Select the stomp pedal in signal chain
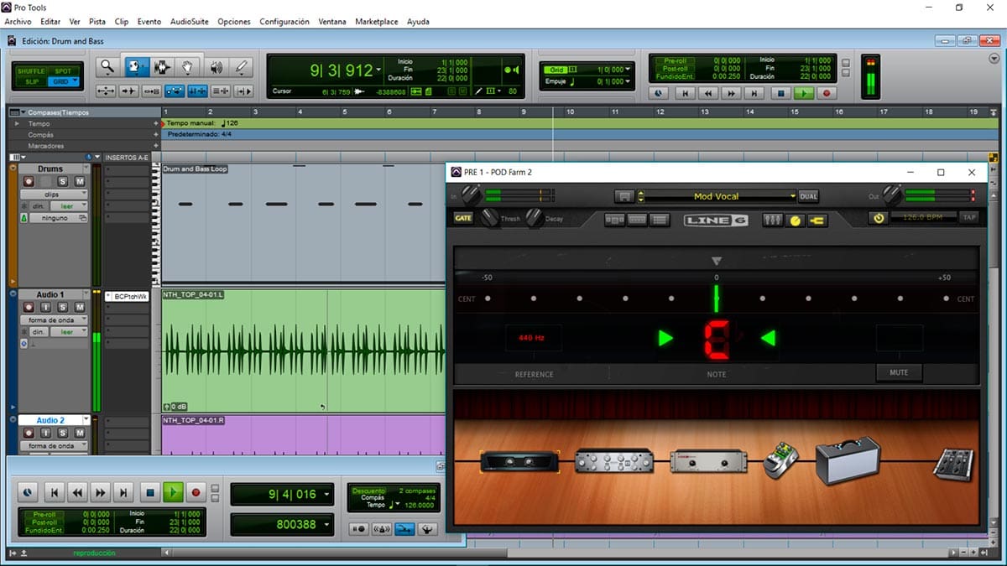The height and width of the screenshot is (566, 1007). (x=780, y=462)
